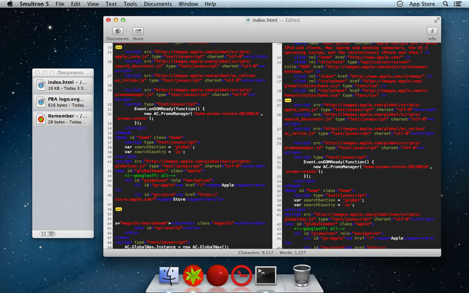Launch Finder from the Dock
Image resolution: width=469 pixels, height=293 pixels.
point(169,275)
